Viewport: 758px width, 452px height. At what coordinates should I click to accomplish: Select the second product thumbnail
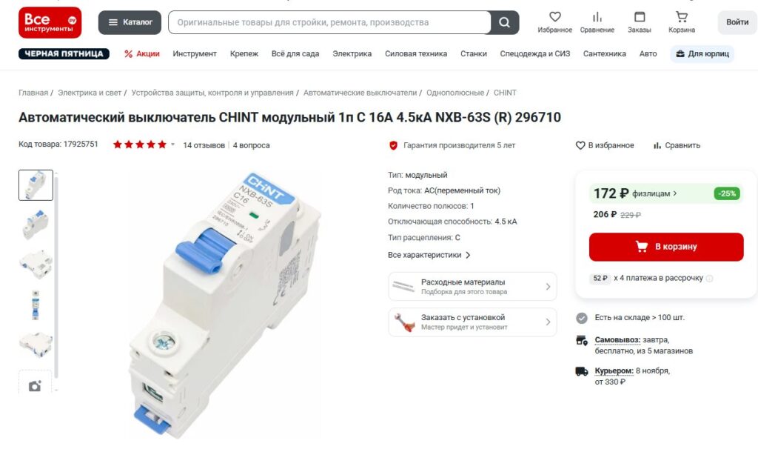36,225
